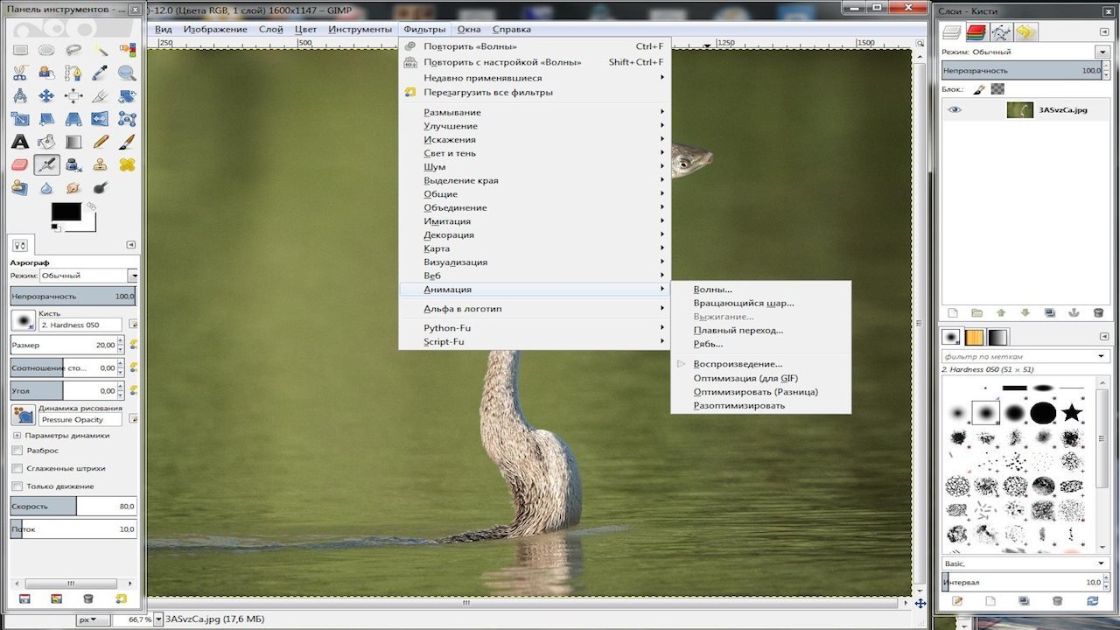The image size is (1120, 630).
Task: Open the layer Режим dropdown in layers panel
Action: pyautogui.click(x=1020, y=52)
